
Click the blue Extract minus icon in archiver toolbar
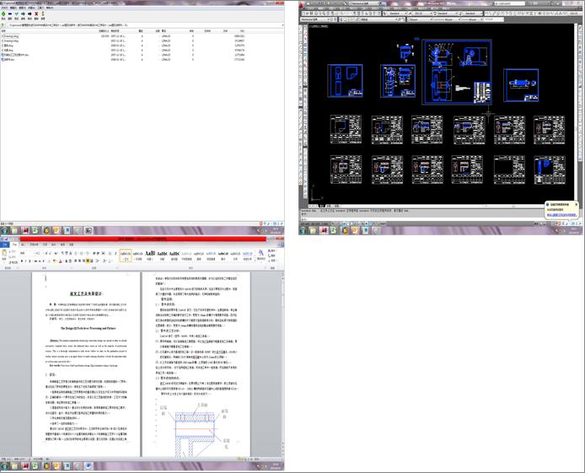click(10, 13)
